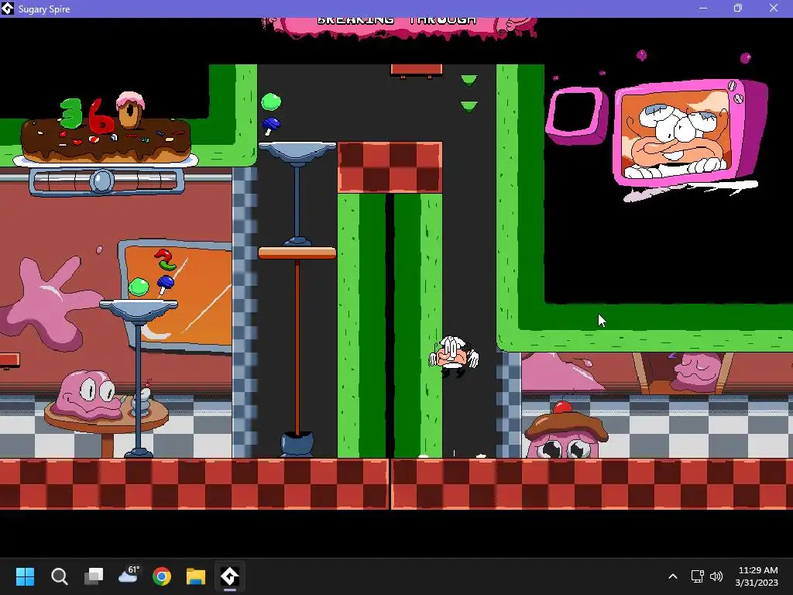Select the Sugary Spire taskbar icon
The height and width of the screenshot is (595, 793).
[x=229, y=576]
